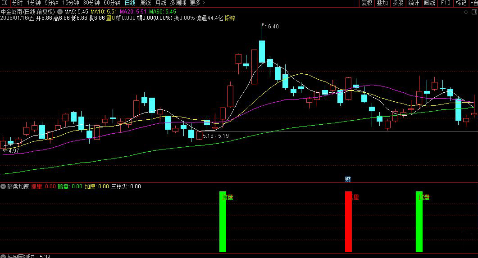Image resolution: width=478 pixels, height=258 pixels.
Task: Open the F10 company info button
Action: pos(446,3)
